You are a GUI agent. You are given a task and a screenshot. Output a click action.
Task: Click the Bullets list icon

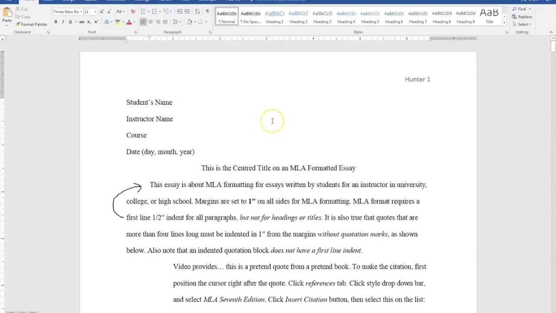(143, 12)
